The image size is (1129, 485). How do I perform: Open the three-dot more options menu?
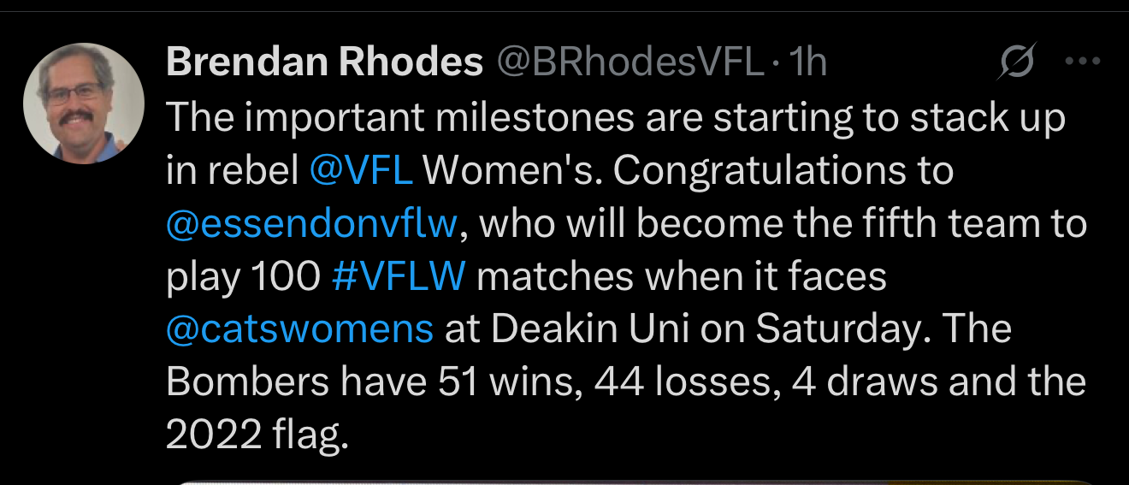tap(1081, 62)
